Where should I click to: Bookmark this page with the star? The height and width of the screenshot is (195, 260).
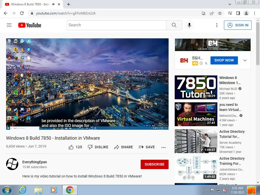[x=220, y=13]
